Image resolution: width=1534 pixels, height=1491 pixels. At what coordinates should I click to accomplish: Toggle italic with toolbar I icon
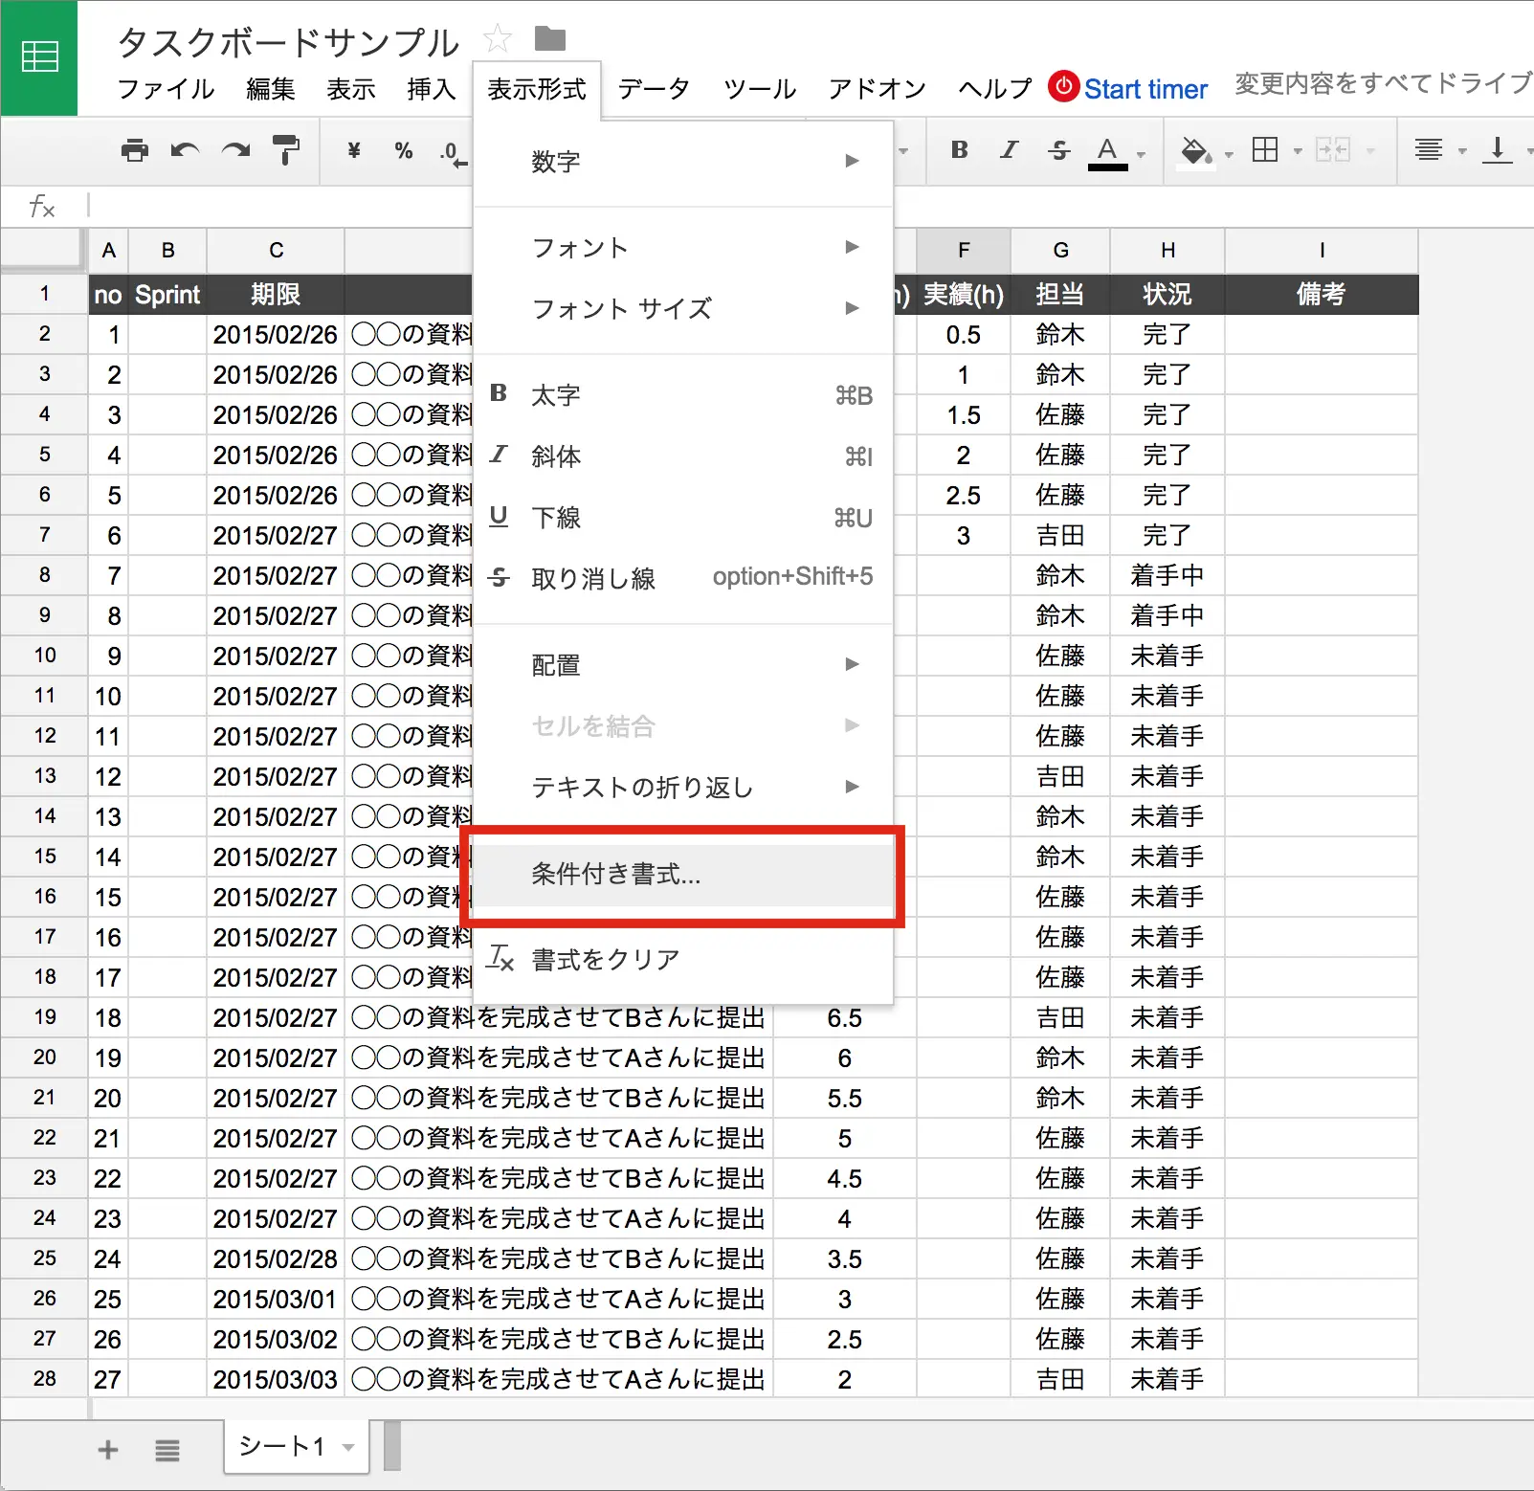coord(1009,150)
